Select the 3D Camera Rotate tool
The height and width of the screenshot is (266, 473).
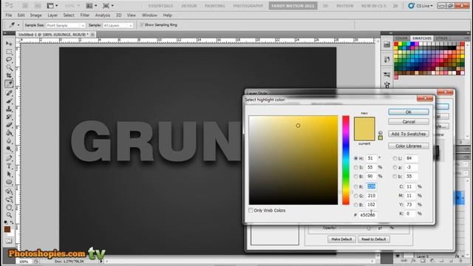9,199
